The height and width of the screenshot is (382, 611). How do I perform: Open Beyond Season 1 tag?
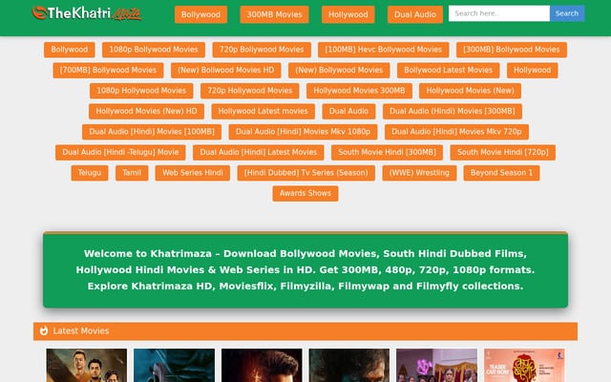point(501,173)
